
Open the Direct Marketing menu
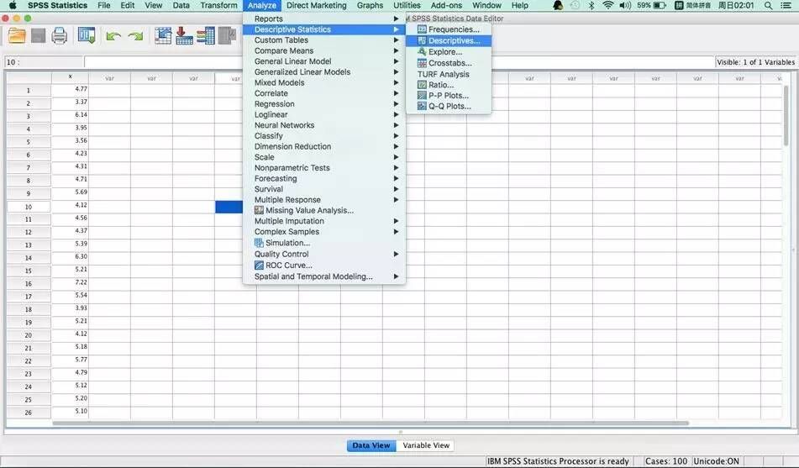click(317, 5)
